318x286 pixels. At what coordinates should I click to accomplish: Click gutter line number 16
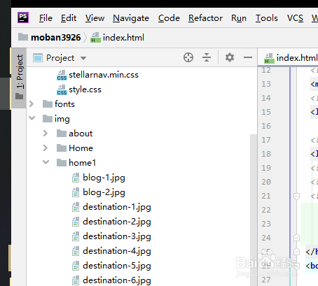(x=266, y=126)
